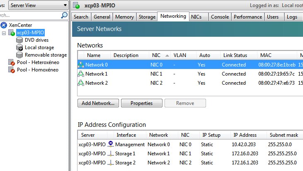Click the Add Network button
Viewport: 303px width, 171px height.
98,103
